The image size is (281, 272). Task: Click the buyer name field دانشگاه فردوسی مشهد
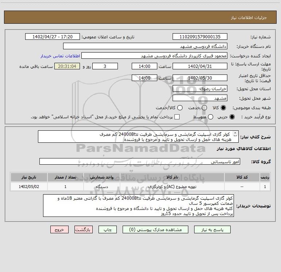pyautogui.click(x=145, y=46)
